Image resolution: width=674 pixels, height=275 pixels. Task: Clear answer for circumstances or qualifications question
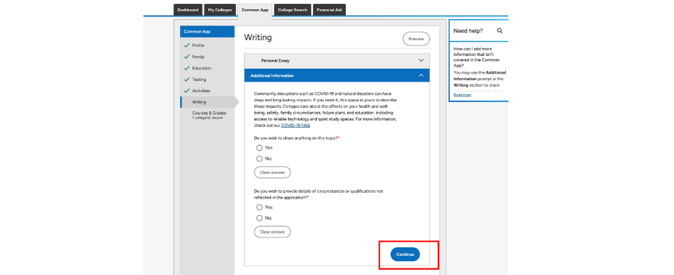tap(272, 232)
